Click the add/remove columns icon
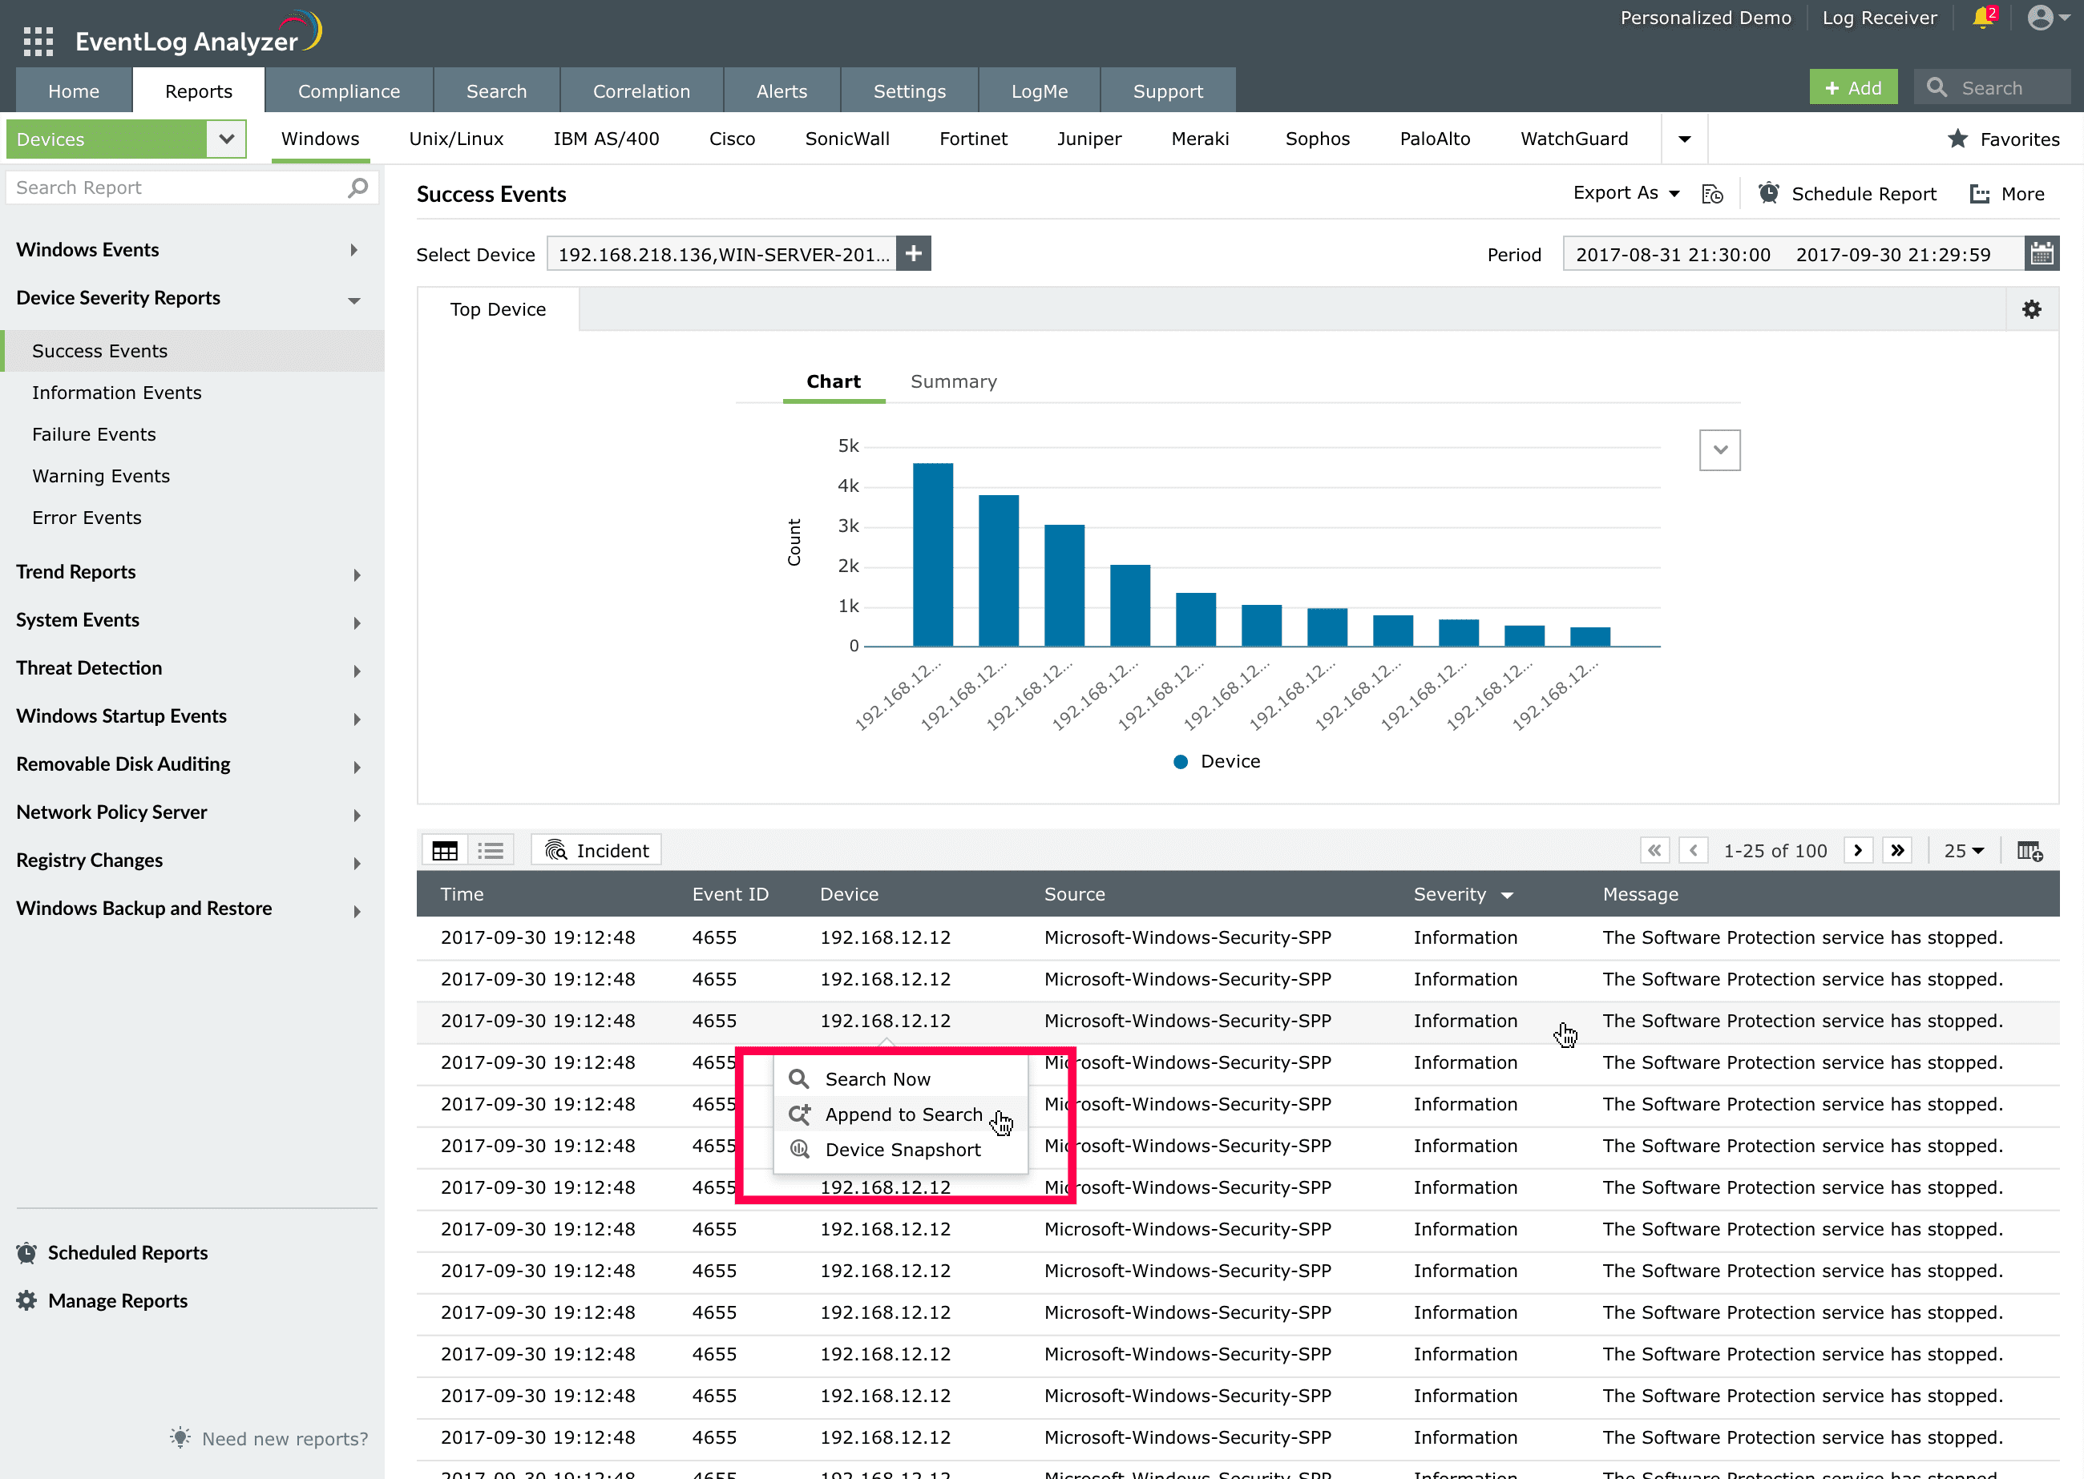 click(2029, 851)
